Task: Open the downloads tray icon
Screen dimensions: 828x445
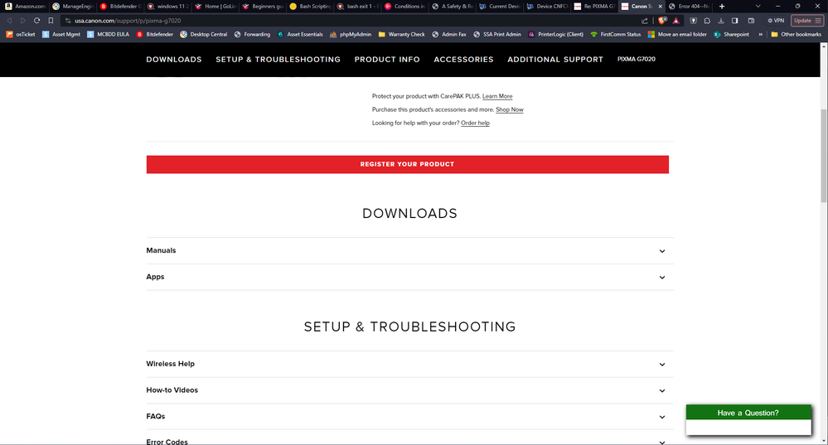Action: [721, 21]
